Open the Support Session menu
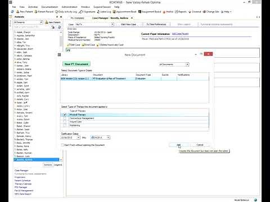Image resolution: width=270 pixels, height=202 pixels. [x=102, y=7]
